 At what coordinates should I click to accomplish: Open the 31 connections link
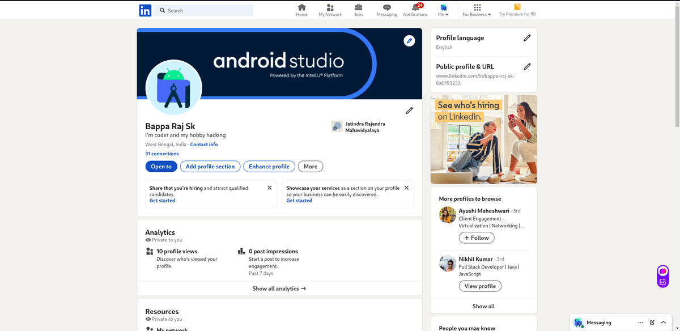162,154
